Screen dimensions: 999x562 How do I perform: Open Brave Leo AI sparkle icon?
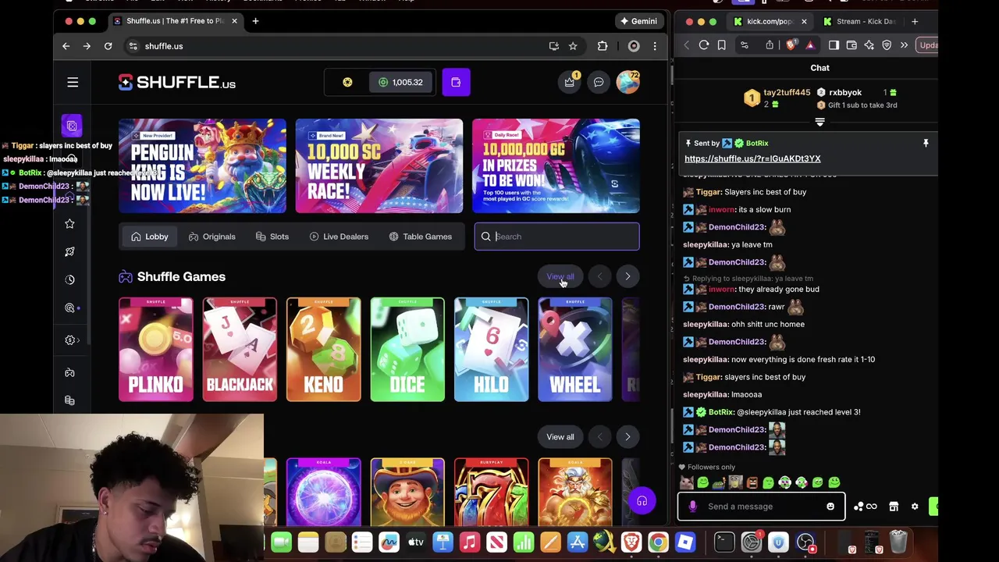click(x=869, y=45)
